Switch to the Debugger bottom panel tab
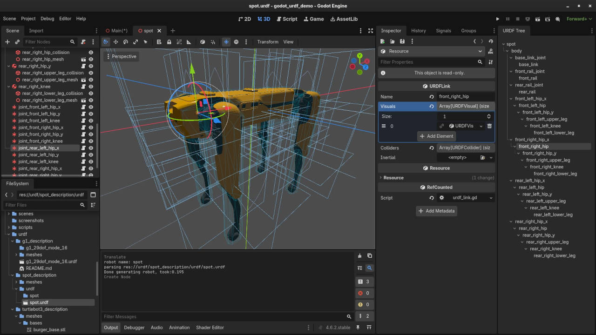Image resolution: width=596 pixels, height=335 pixels. 134,328
